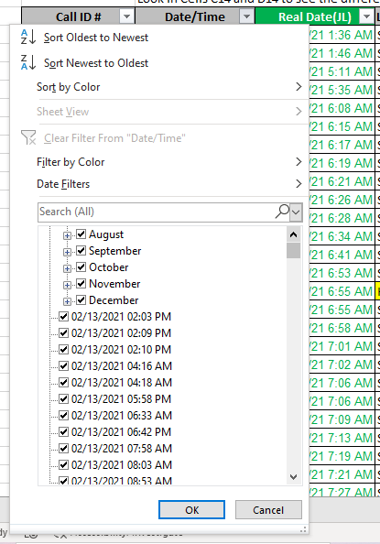Open Call ID # column filter button
This screenshot has width=380, height=544.
(126, 16)
